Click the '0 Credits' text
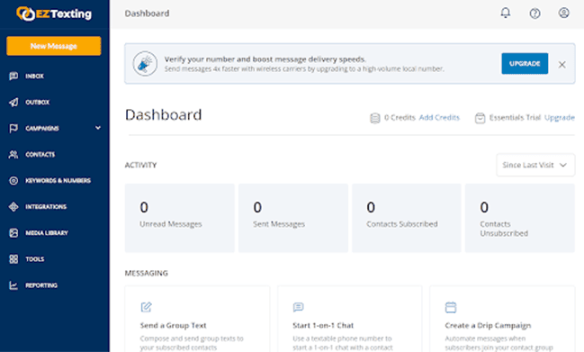584x352 pixels. click(x=400, y=118)
